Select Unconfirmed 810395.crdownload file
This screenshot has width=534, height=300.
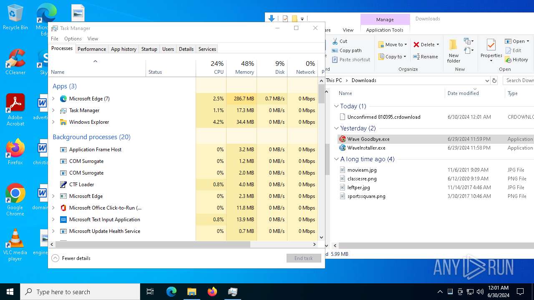coord(384,117)
